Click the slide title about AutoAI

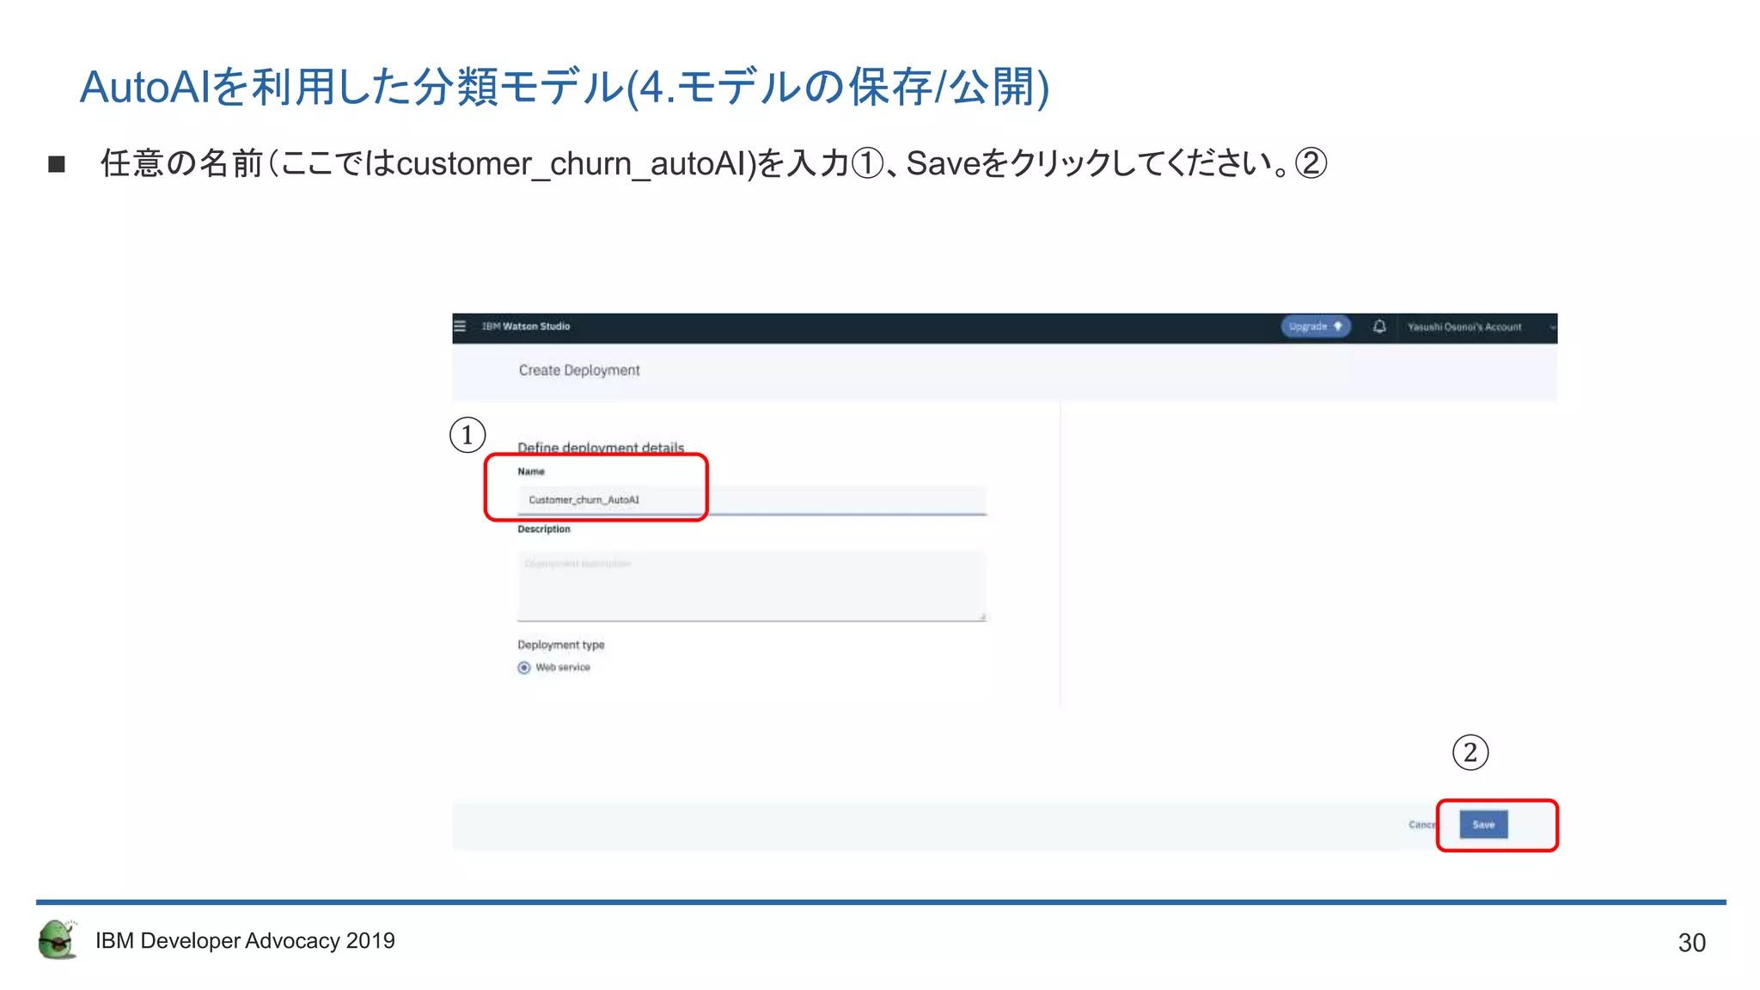[565, 87]
